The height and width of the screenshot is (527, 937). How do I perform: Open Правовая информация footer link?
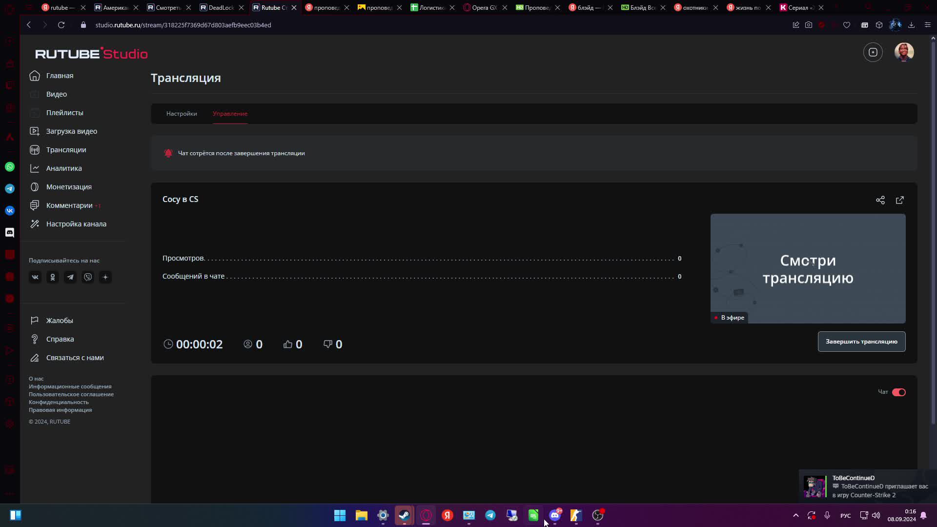60,410
